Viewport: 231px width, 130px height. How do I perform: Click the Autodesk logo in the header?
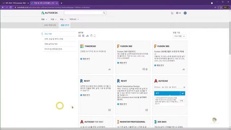point(50,13)
